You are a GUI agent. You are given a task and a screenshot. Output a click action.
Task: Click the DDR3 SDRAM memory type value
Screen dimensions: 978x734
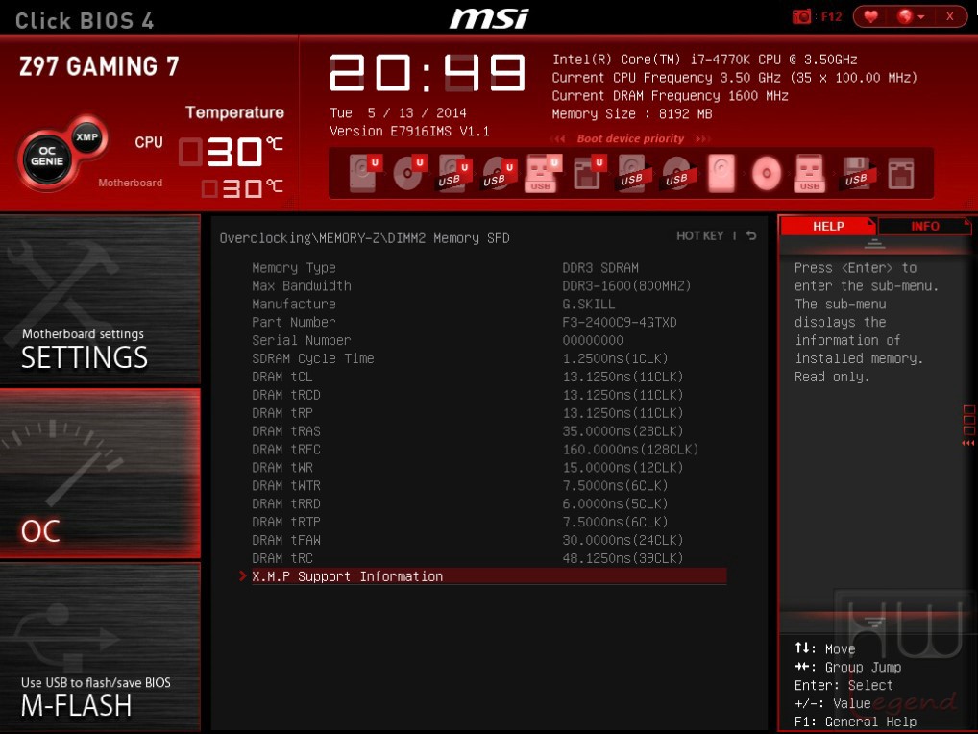[600, 267]
